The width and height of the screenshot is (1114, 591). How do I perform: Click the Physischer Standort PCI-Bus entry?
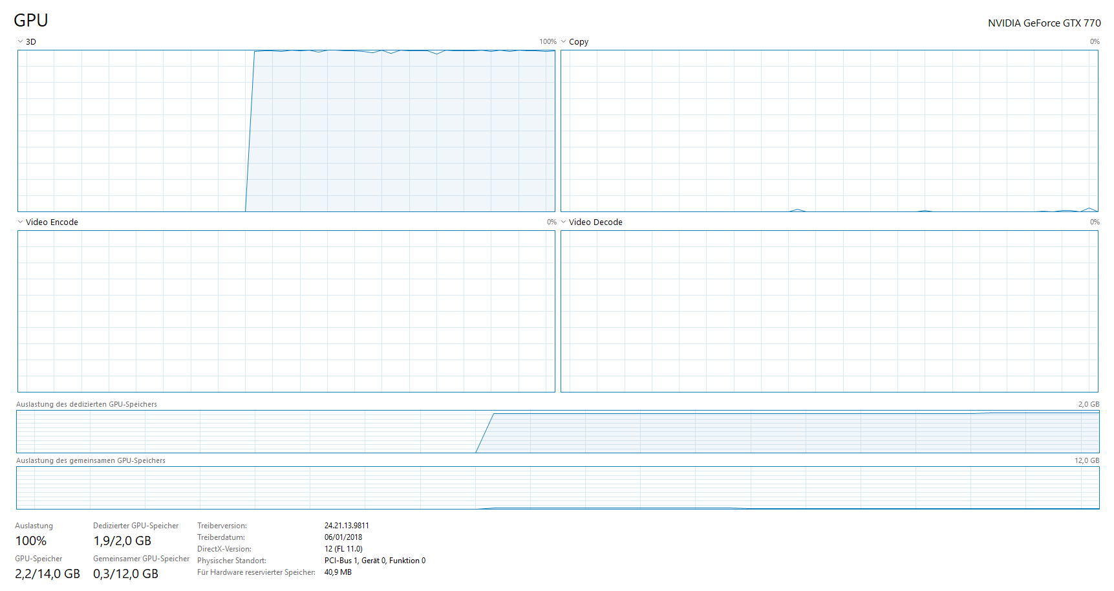[x=375, y=560]
